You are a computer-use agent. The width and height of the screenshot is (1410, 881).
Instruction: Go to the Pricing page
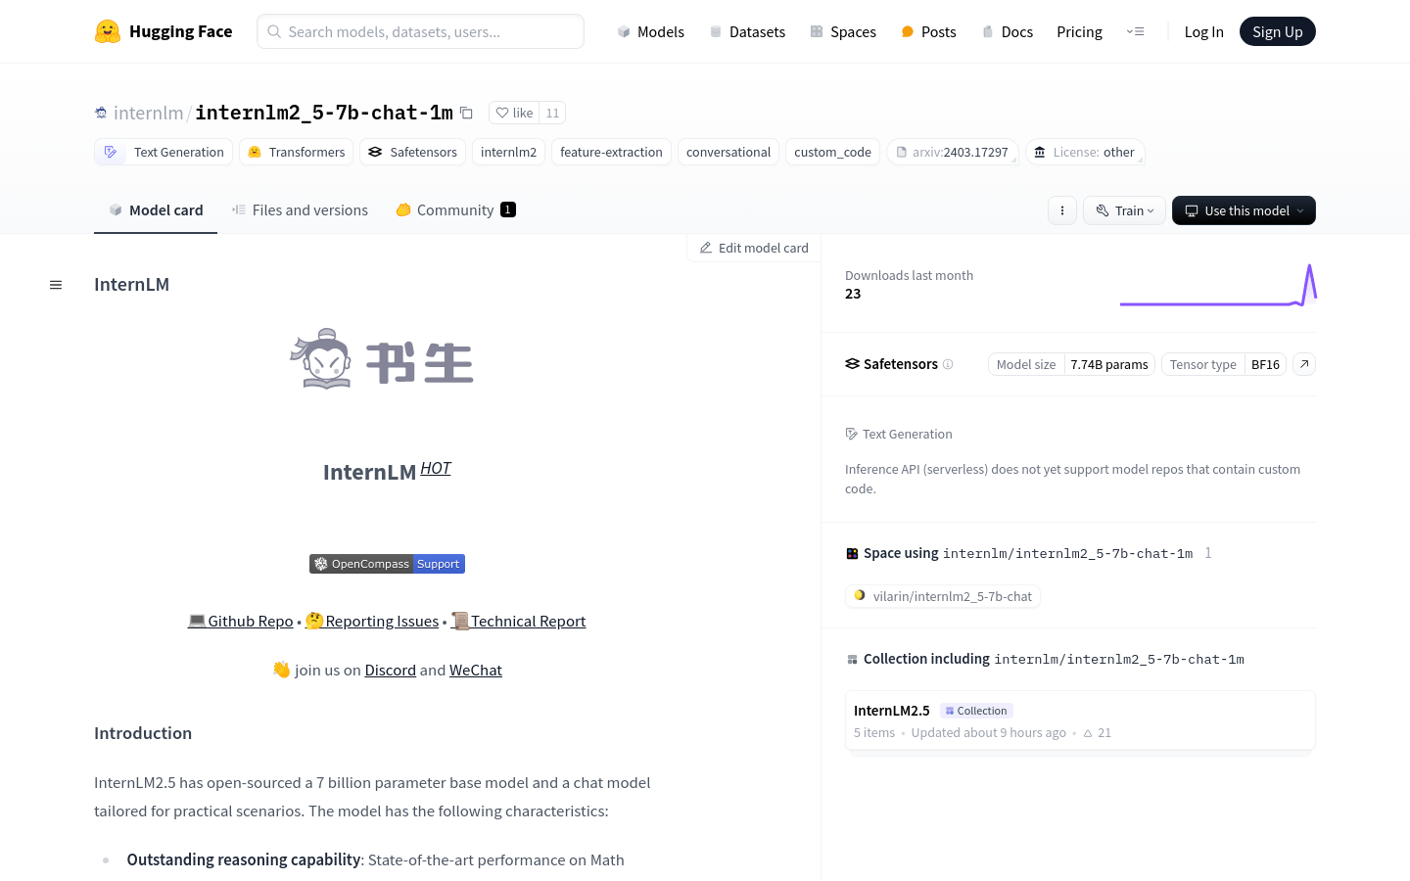point(1079,31)
